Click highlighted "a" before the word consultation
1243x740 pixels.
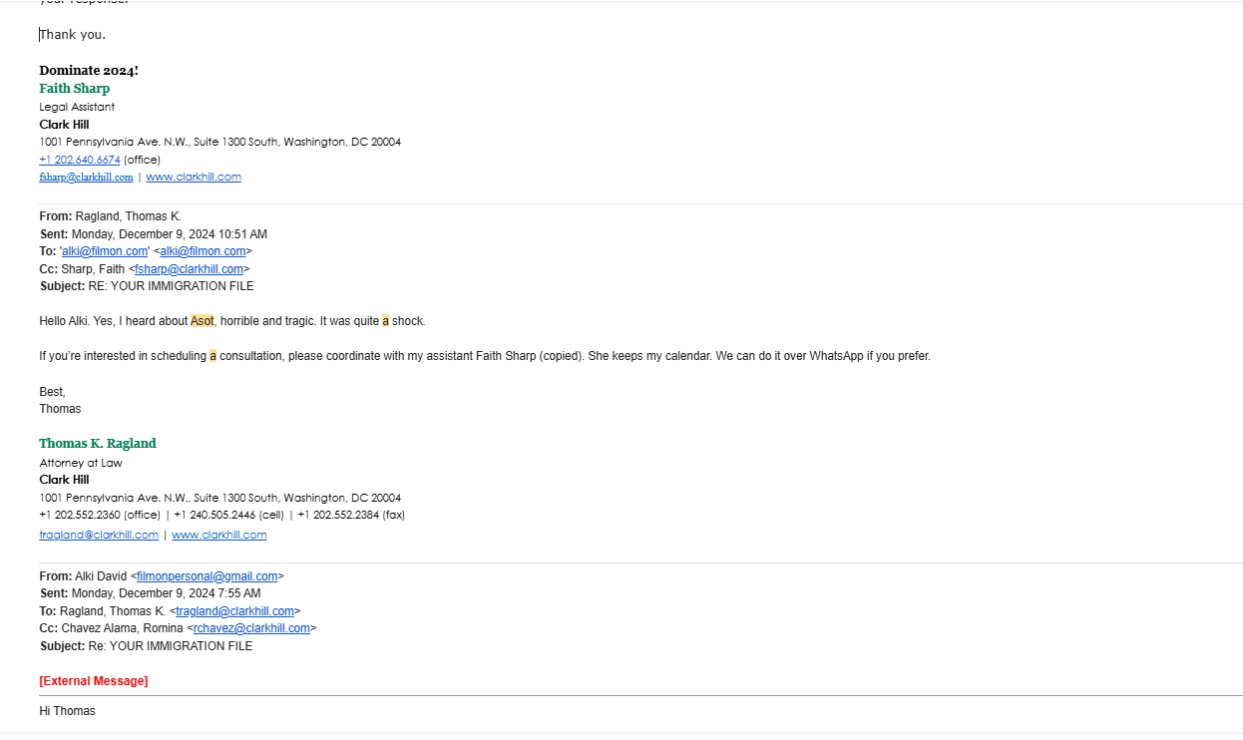pyautogui.click(x=212, y=356)
